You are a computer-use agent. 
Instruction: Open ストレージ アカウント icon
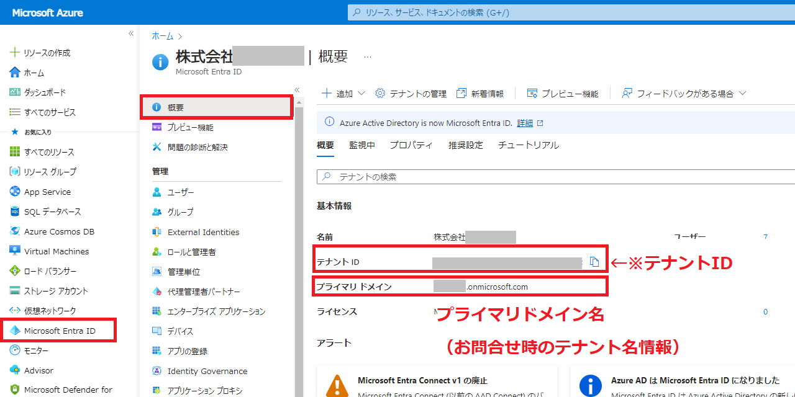click(15, 291)
